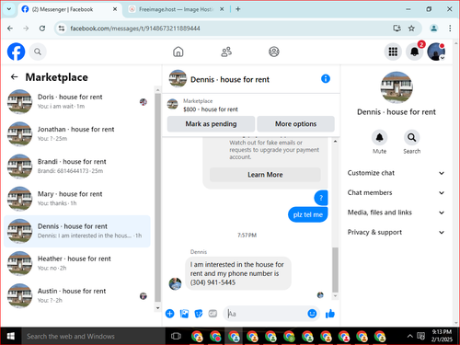Open the Facebook menu grid icon
Viewport: 460px width, 345px height.
(x=393, y=52)
